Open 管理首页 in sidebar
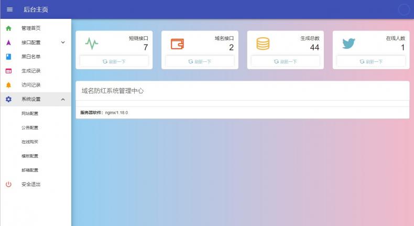The width and height of the screenshot is (414, 226). 36,28
